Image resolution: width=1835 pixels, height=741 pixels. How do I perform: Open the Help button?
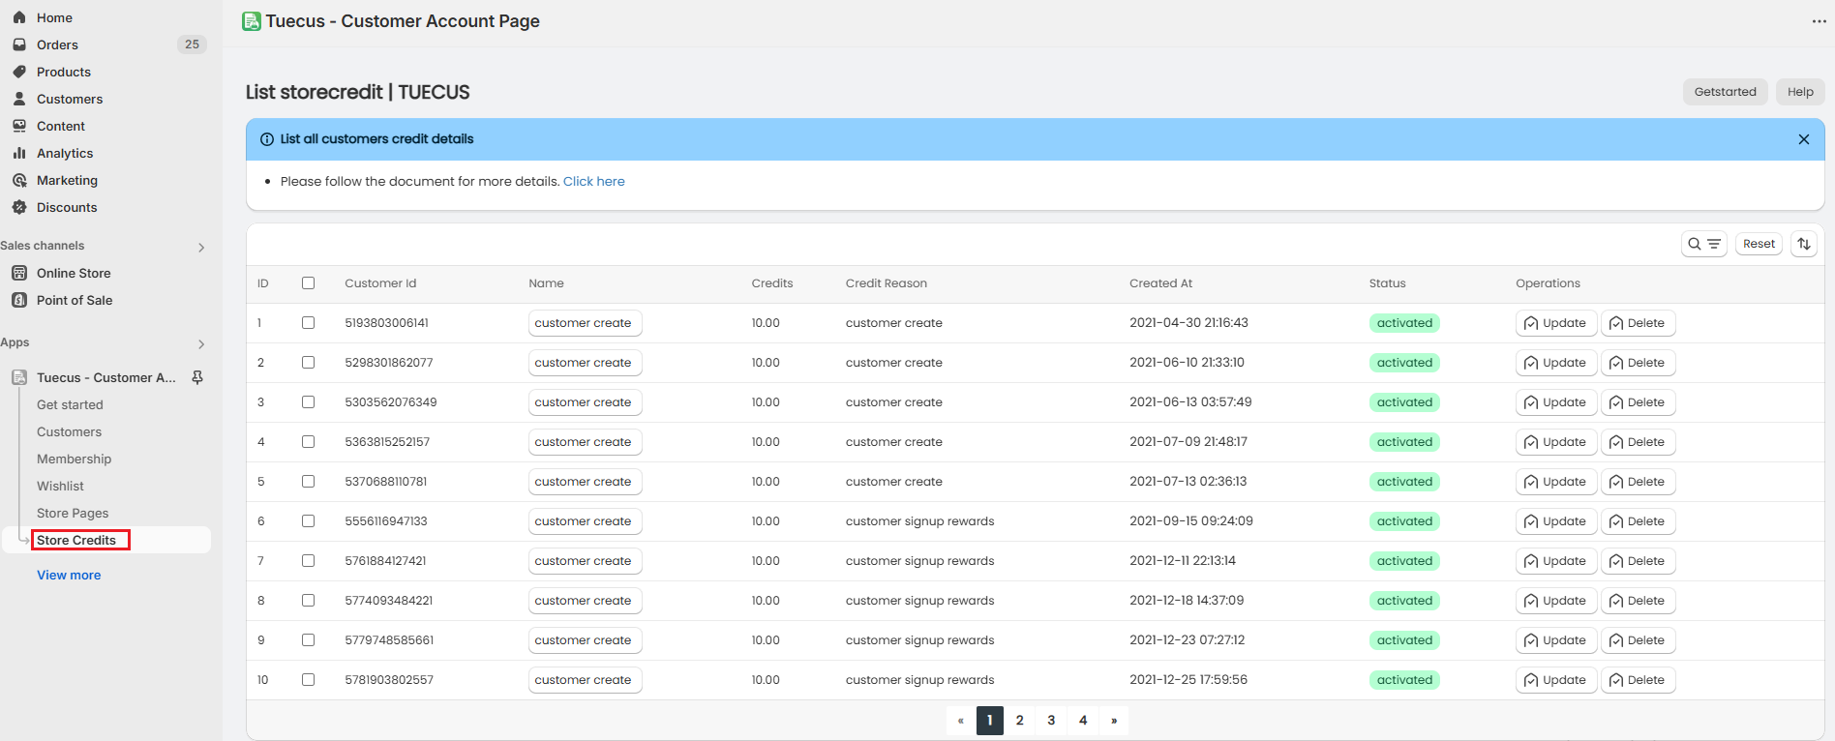[x=1800, y=92]
